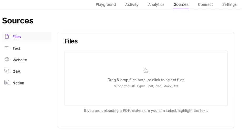This screenshot has height=131, width=242.
Task: Select the Files label in sidebar
Action: coord(17,37)
